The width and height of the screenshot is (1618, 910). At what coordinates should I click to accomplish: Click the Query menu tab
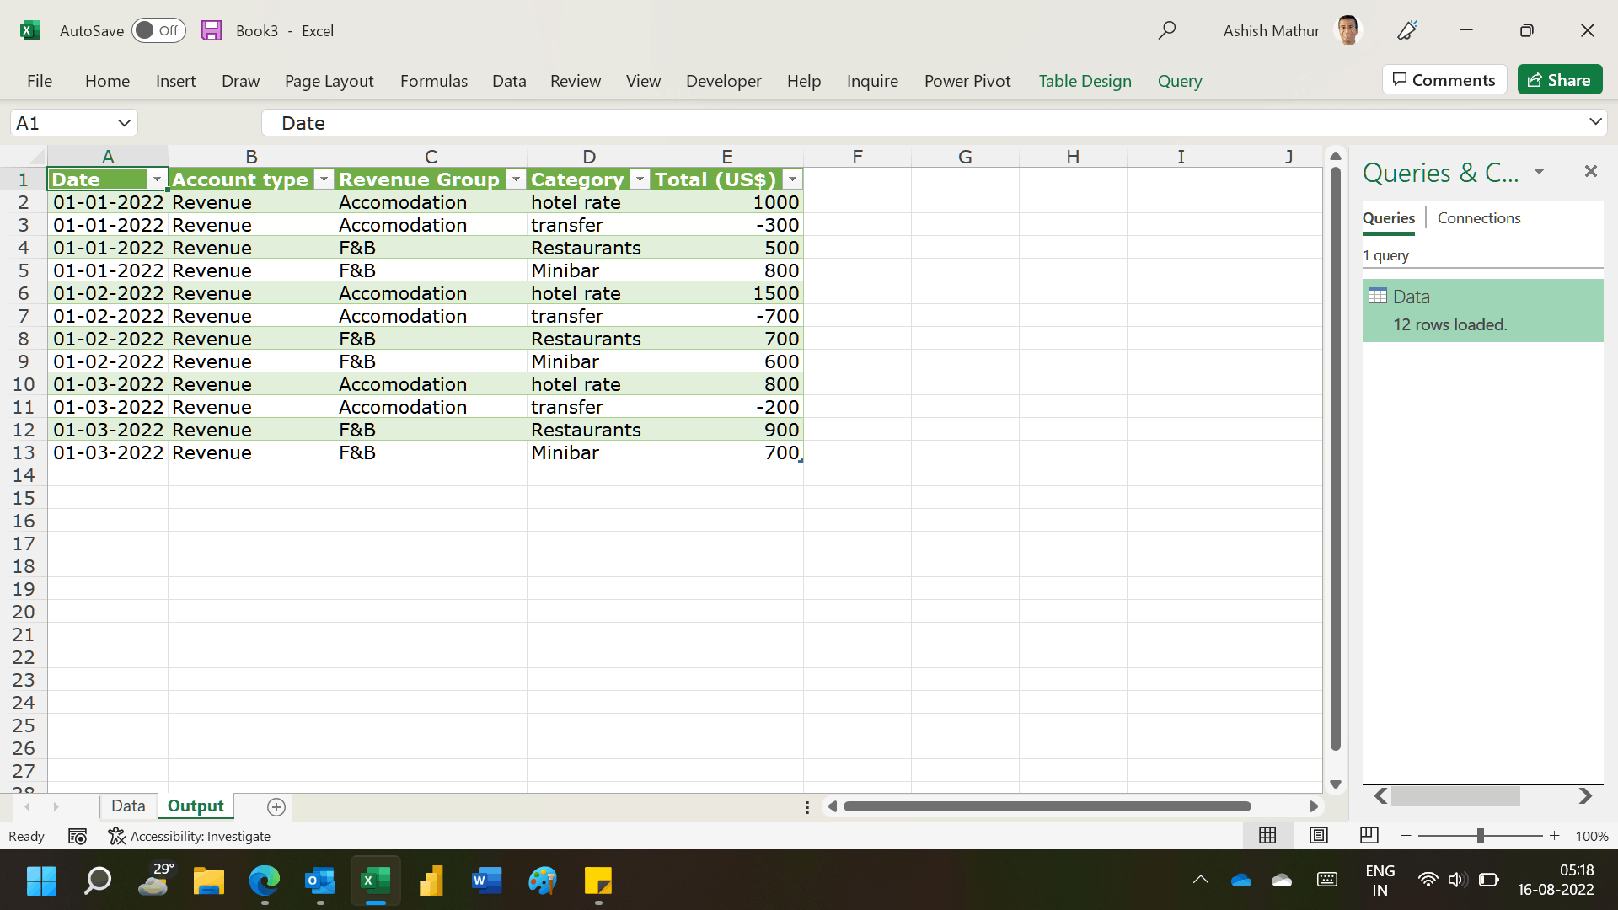[x=1180, y=80]
